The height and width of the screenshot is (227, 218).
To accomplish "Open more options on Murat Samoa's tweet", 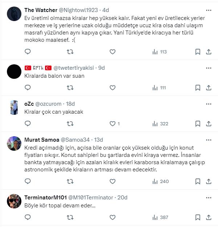I will click(209, 139).
